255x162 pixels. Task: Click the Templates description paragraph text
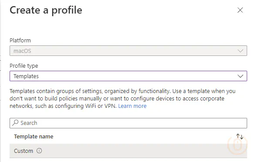122,98
